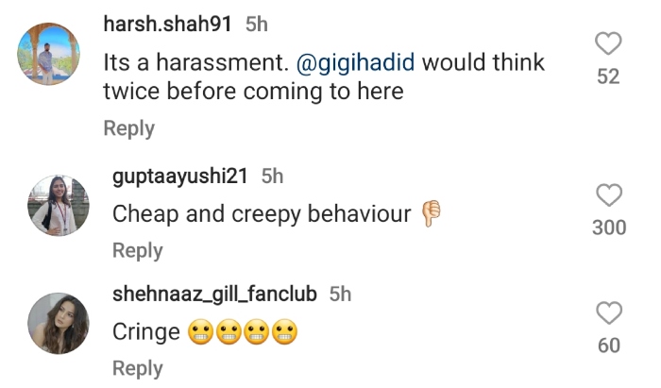Click the 5h timestamp beside harsh.shah91

[257, 25]
